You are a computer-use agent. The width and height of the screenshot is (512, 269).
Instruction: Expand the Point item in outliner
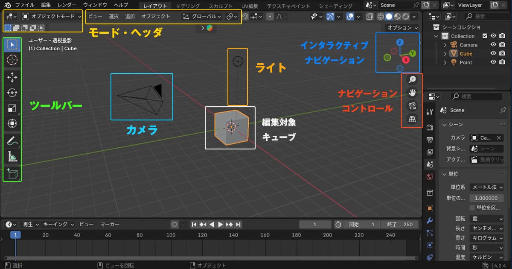click(445, 62)
